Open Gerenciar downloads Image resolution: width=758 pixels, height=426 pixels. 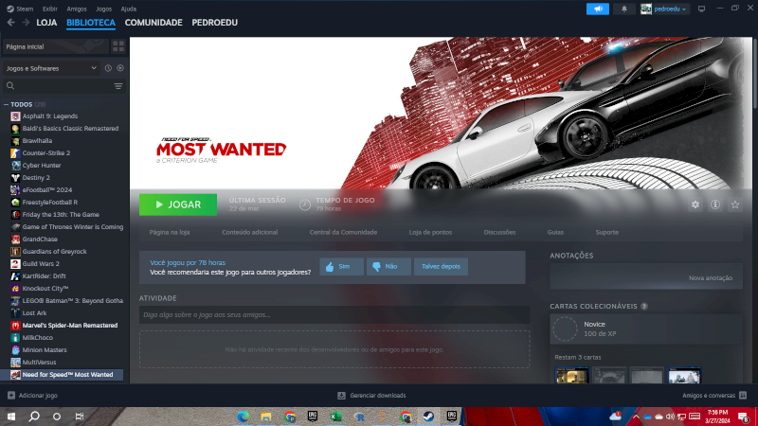coord(371,395)
